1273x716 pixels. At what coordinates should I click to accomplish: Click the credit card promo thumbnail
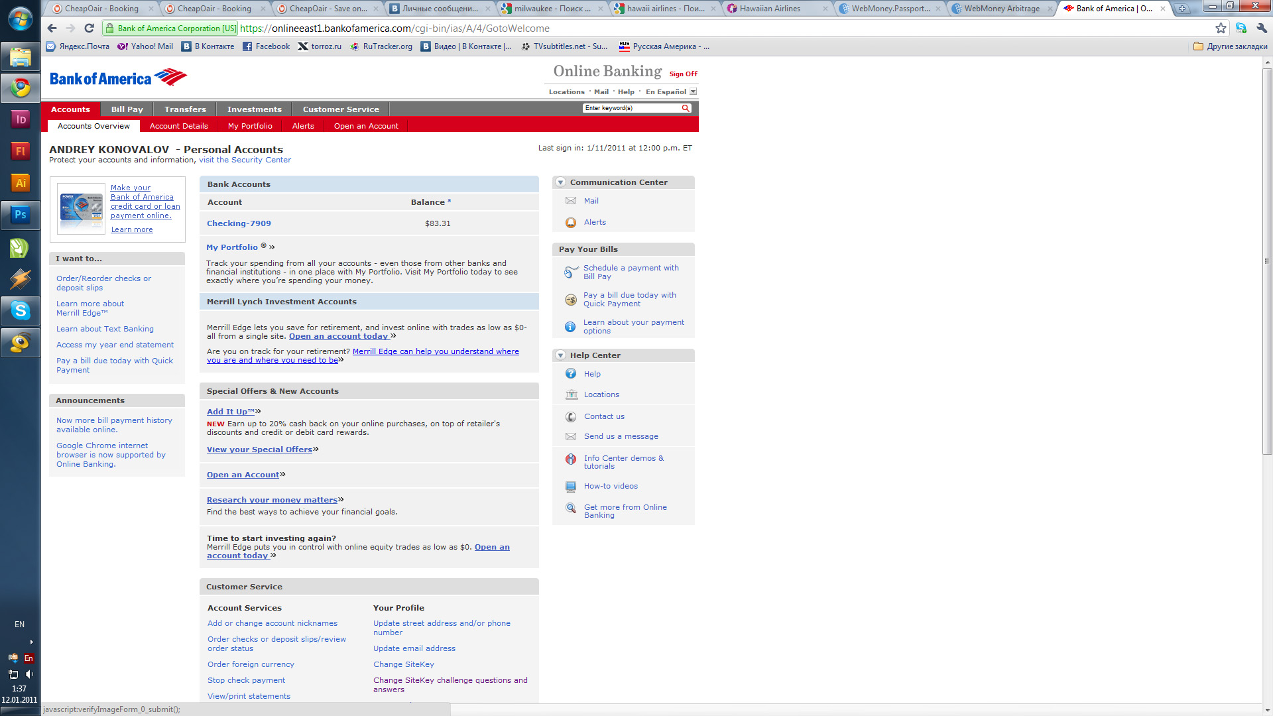(x=81, y=208)
